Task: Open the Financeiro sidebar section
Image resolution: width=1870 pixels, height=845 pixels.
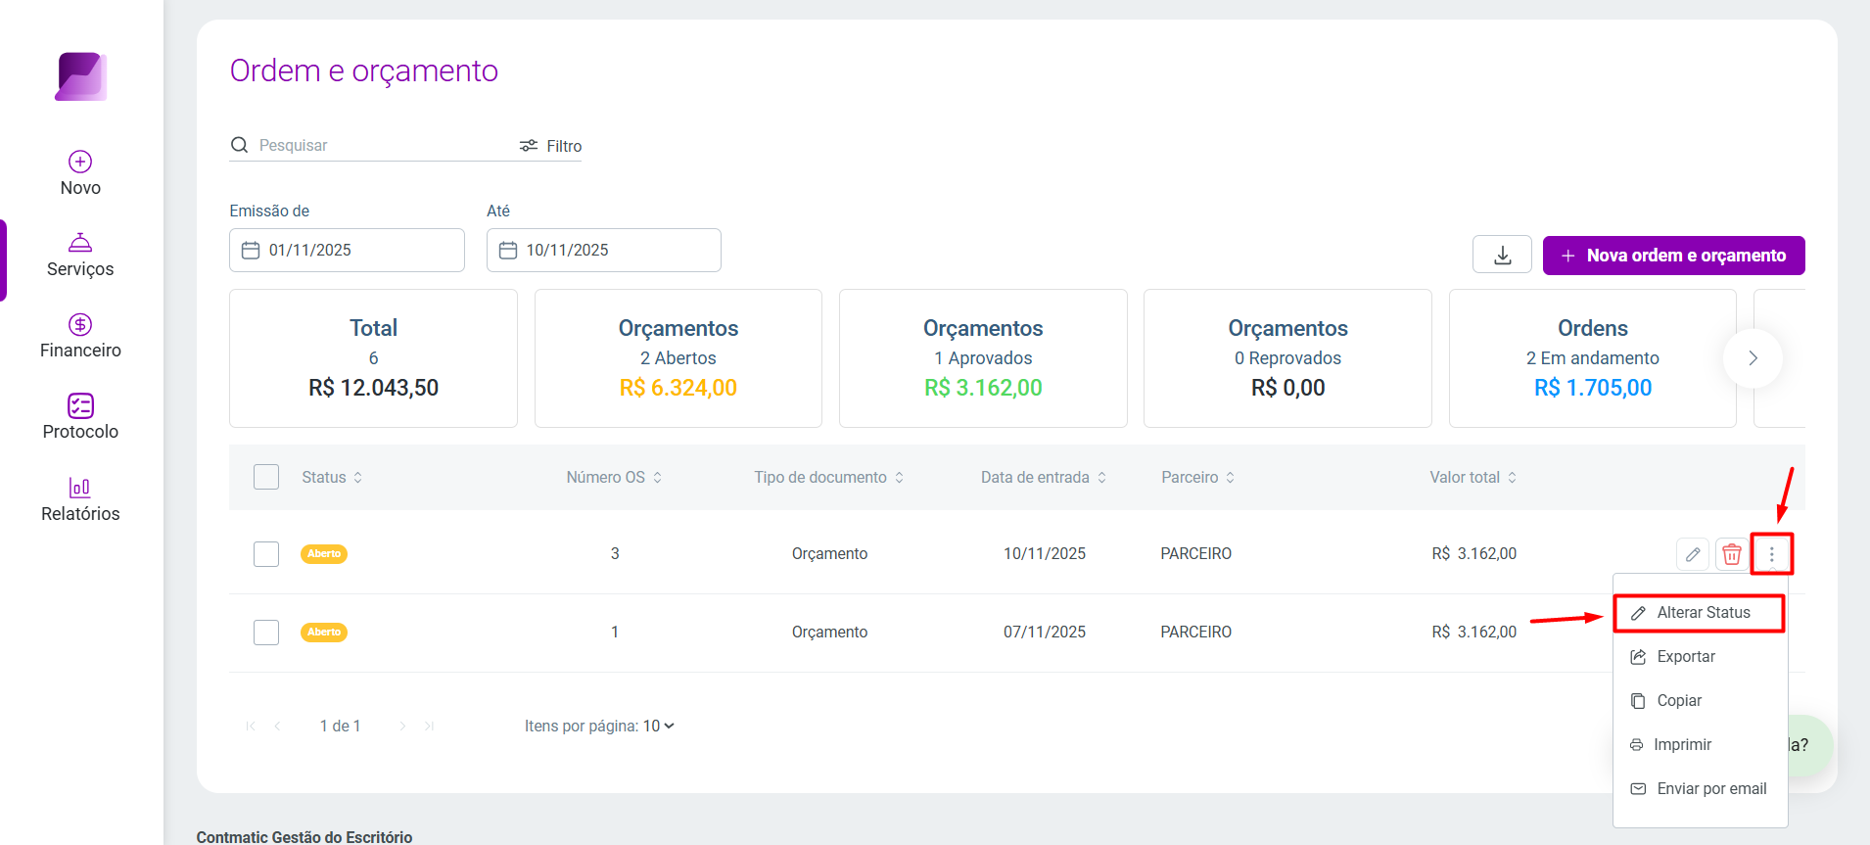Action: [x=80, y=336]
